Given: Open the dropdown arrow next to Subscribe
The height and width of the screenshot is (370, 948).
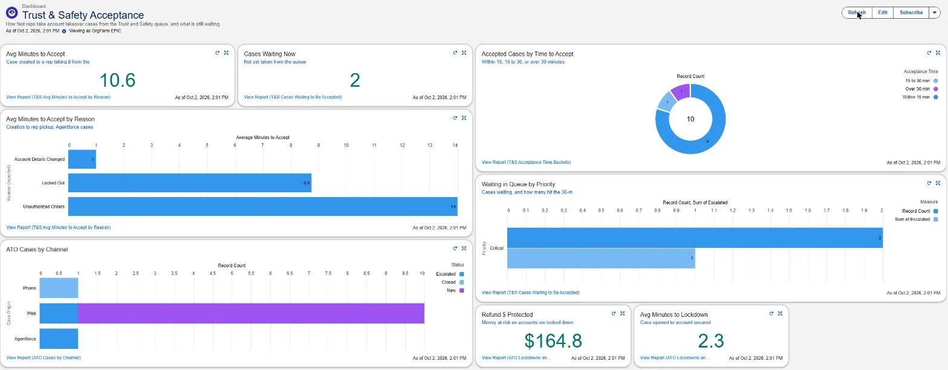Looking at the screenshot, I should [934, 13].
